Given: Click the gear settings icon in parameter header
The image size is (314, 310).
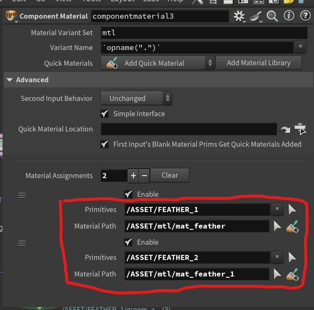Looking at the screenshot, I should pyautogui.click(x=239, y=17).
